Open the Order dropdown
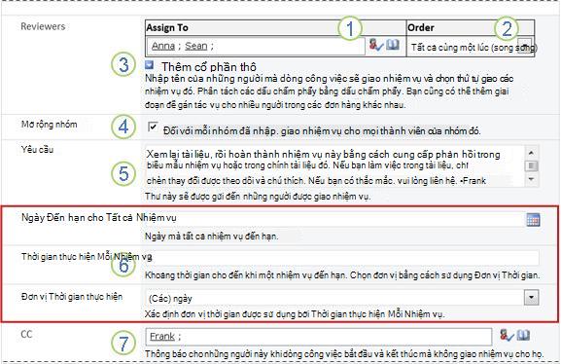The width and height of the screenshot is (561, 364). click(525, 47)
